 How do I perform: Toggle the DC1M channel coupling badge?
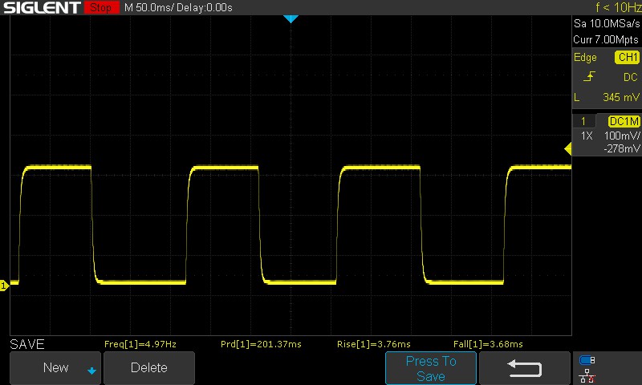click(x=624, y=121)
